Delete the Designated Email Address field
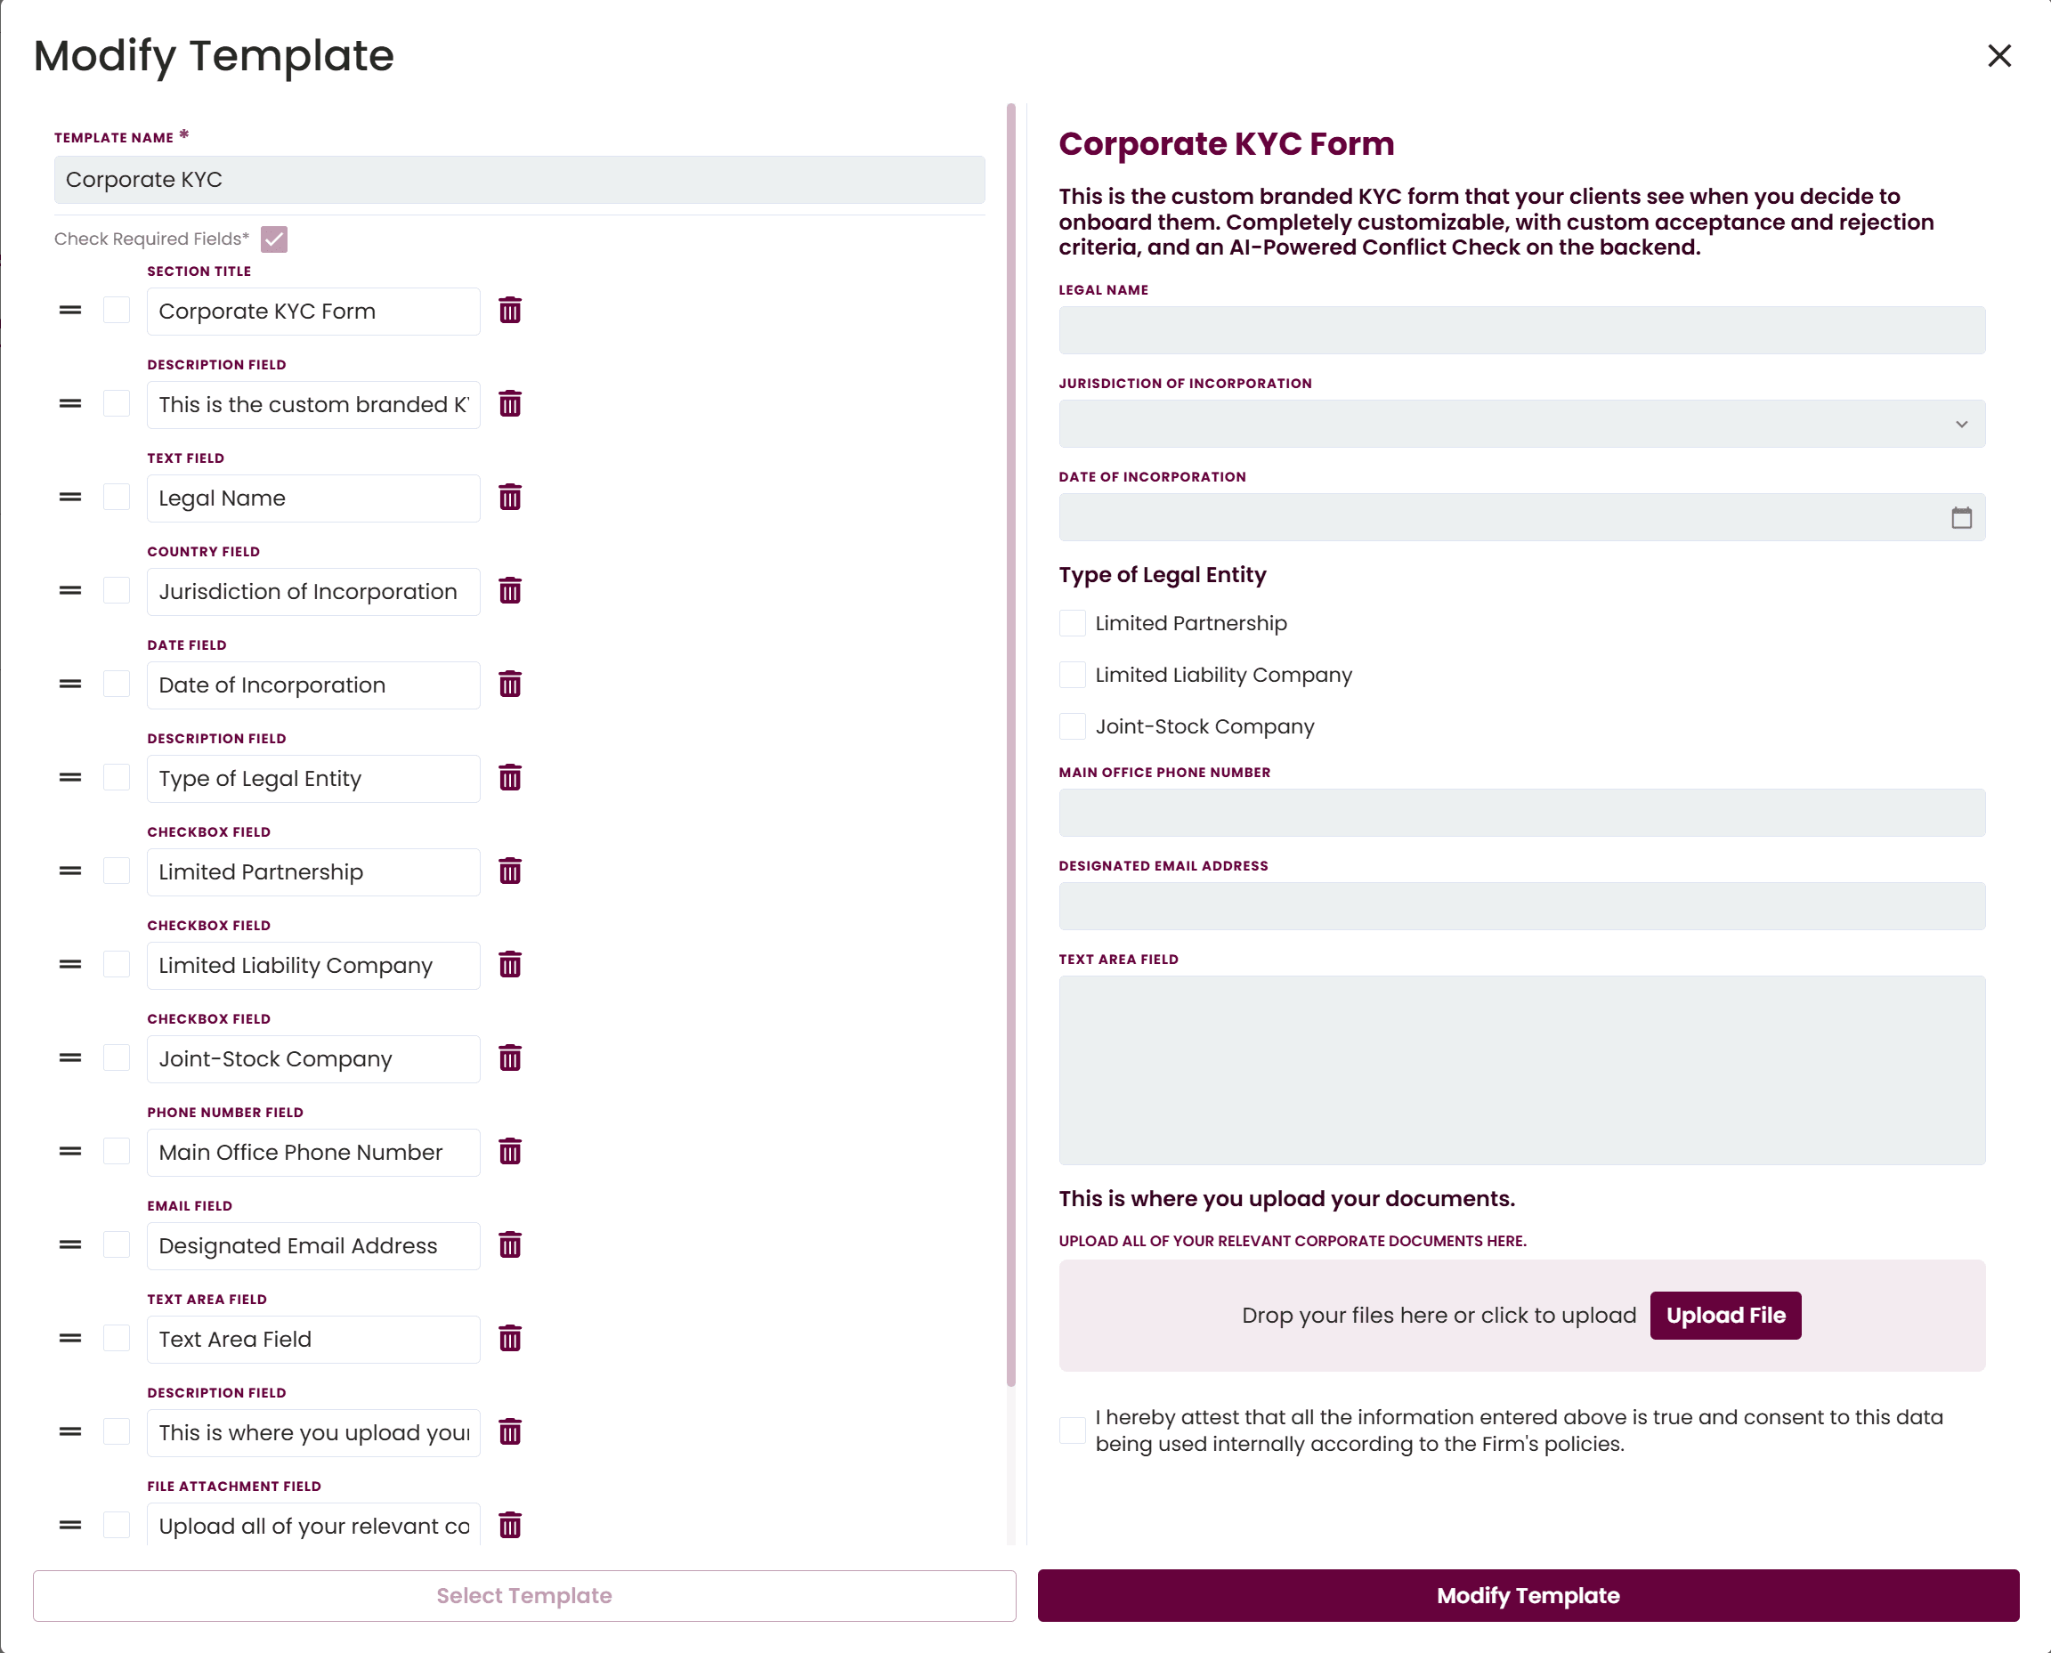The image size is (2051, 1653). 510,1244
